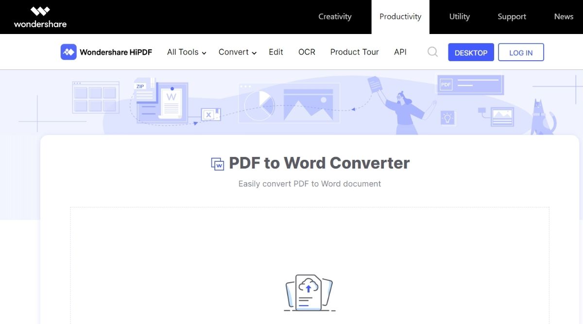Open the Utility menu item
The image size is (583, 324).
point(459,17)
